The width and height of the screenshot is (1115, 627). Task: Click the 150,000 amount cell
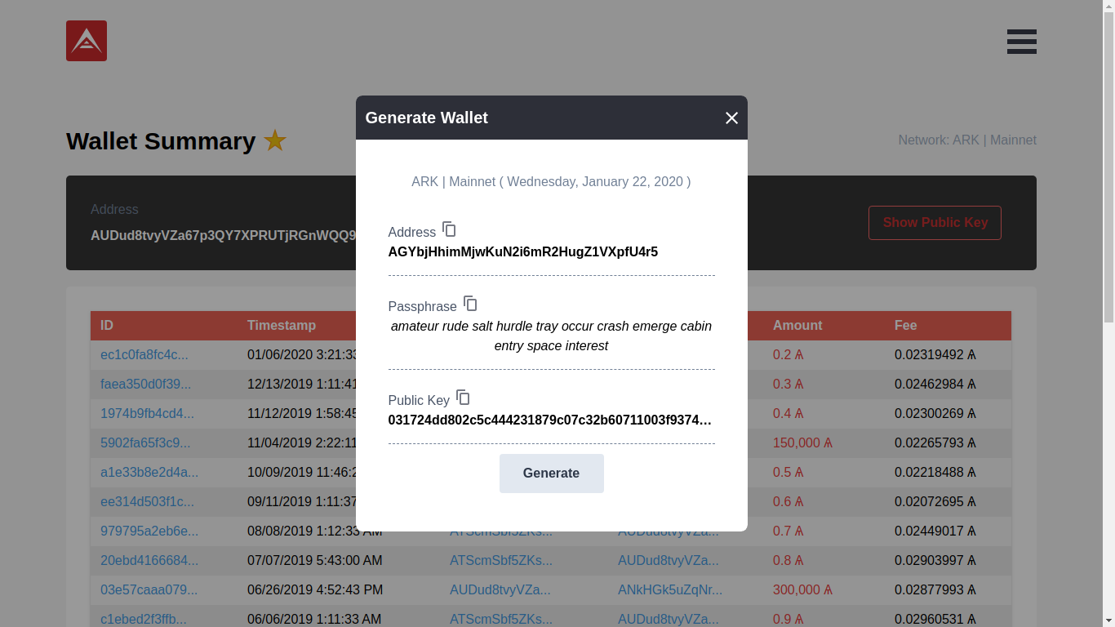point(802,443)
